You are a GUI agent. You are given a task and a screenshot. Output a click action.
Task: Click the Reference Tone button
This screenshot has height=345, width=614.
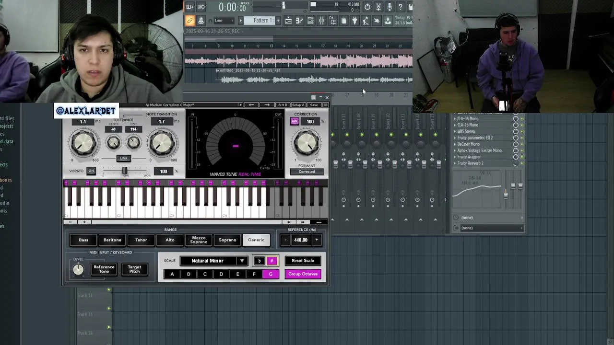click(x=104, y=269)
